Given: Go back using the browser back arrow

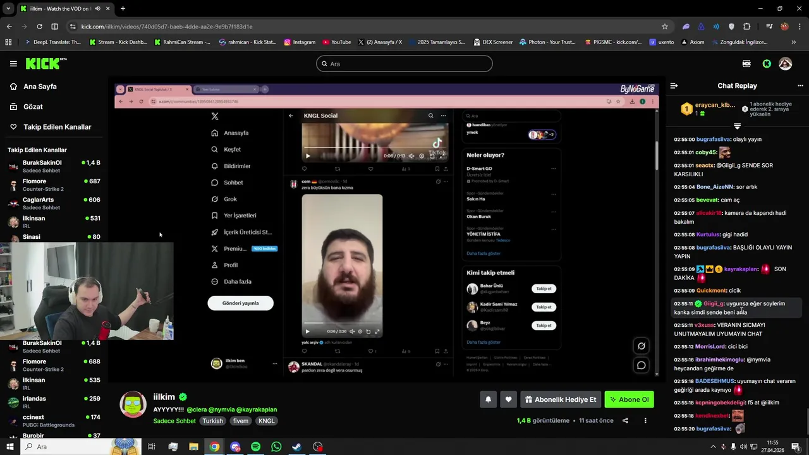Looking at the screenshot, I should click(x=9, y=27).
